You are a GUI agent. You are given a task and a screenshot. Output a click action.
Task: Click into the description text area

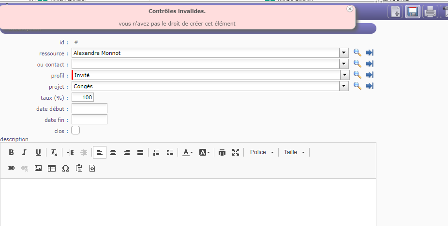pyautogui.click(x=188, y=202)
